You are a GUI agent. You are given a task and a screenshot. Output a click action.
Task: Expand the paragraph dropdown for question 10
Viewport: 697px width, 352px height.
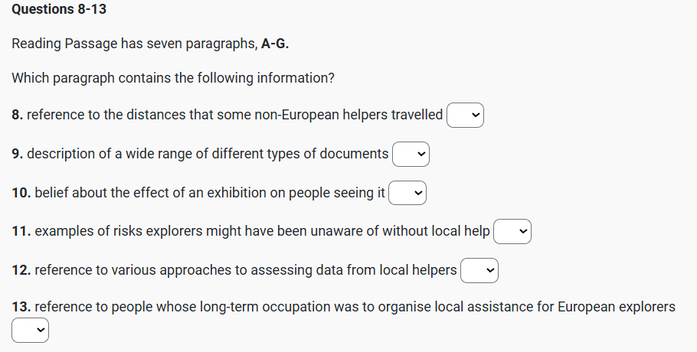tap(407, 194)
